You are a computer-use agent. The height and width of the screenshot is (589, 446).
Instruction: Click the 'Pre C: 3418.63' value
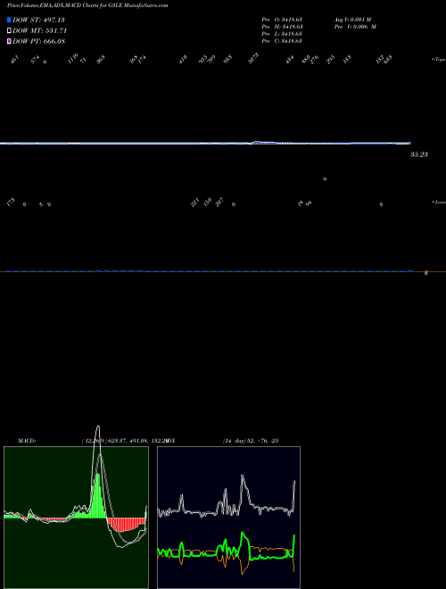[x=282, y=41]
